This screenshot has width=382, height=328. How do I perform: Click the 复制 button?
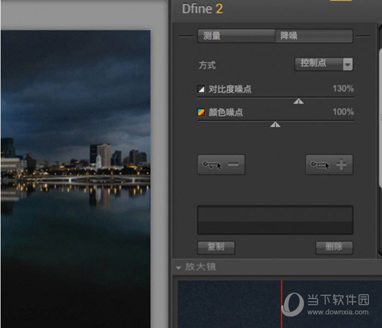coord(216,247)
